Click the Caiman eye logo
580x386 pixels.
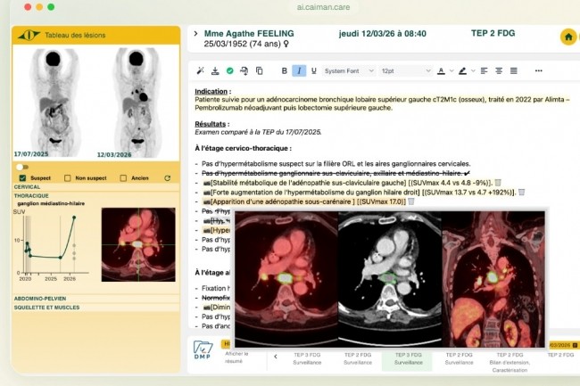[29, 35]
